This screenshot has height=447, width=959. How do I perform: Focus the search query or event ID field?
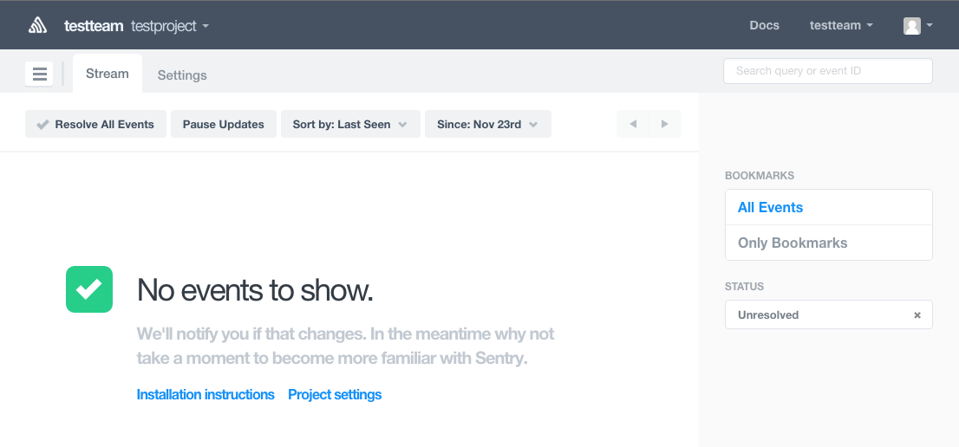tap(827, 71)
